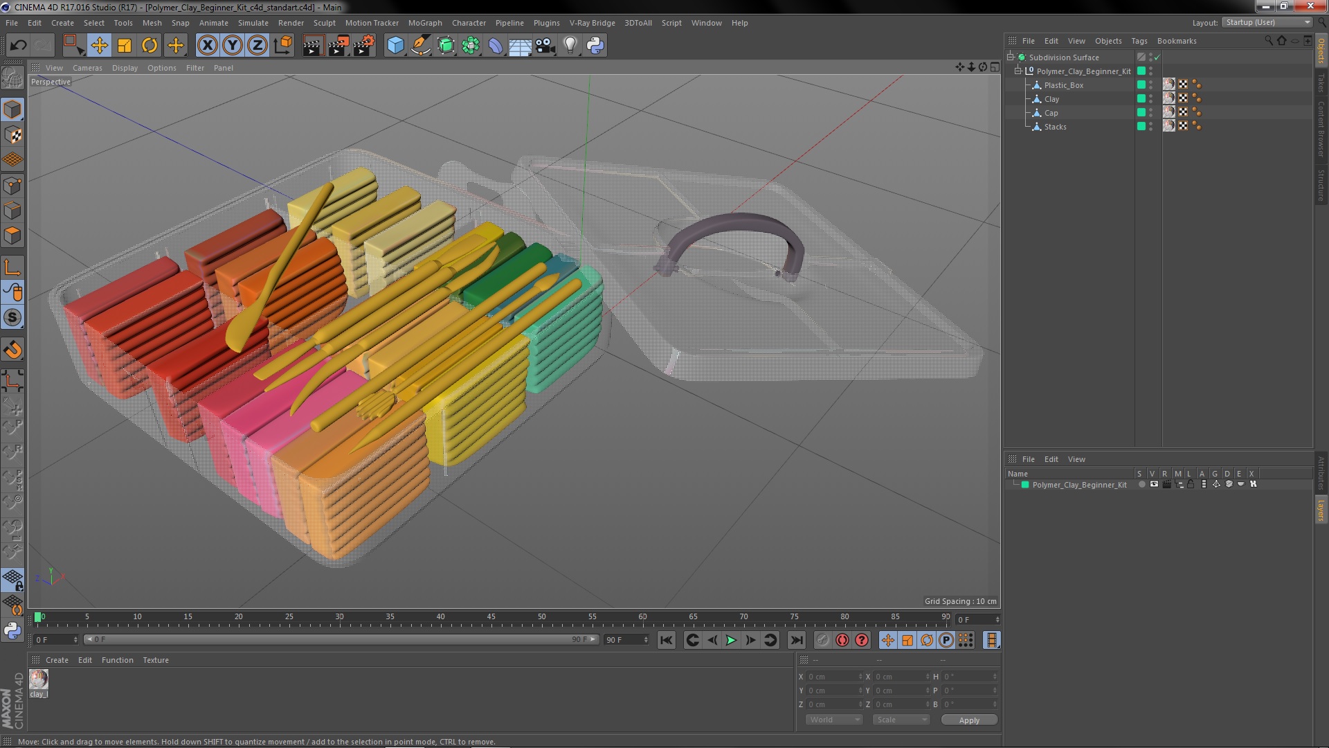Open the World coordinate dropdown
Viewport: 1329px width, 748px height.
click(x=834, y=720)
